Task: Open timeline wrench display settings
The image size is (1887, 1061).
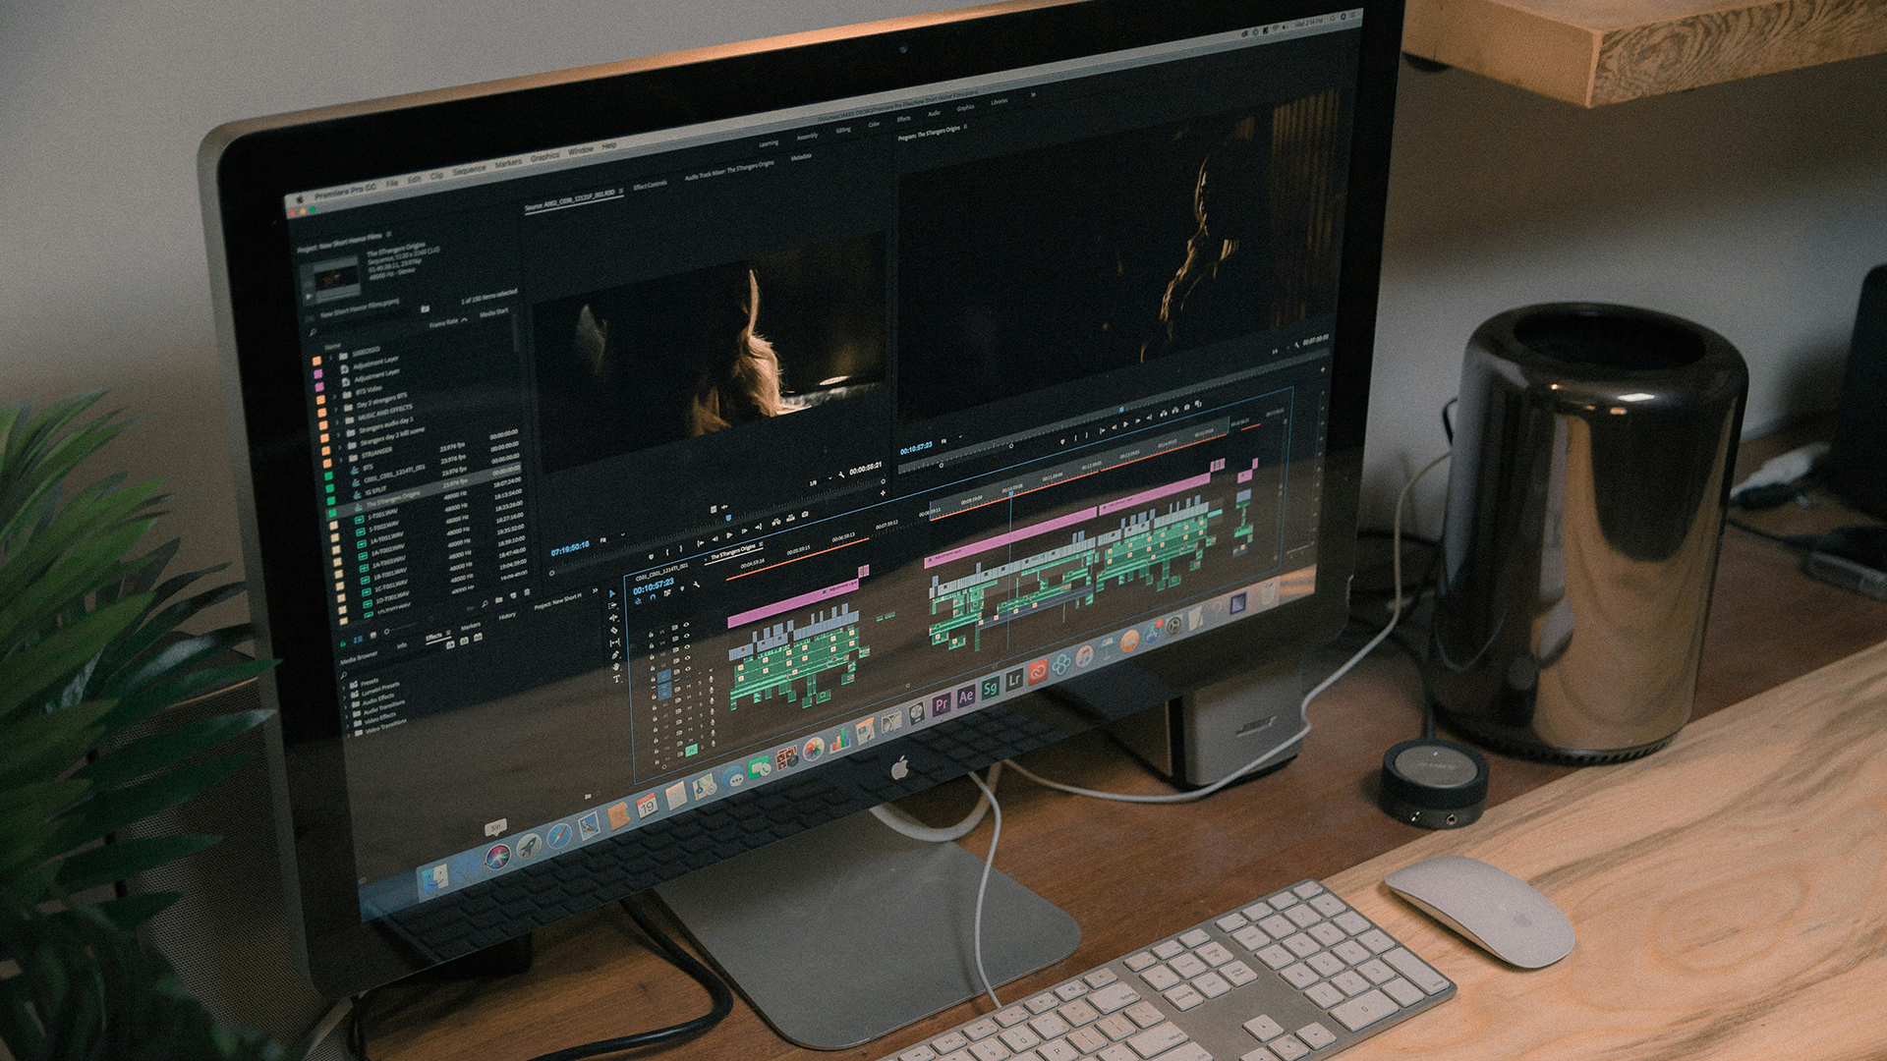Action: pos(697,586)
